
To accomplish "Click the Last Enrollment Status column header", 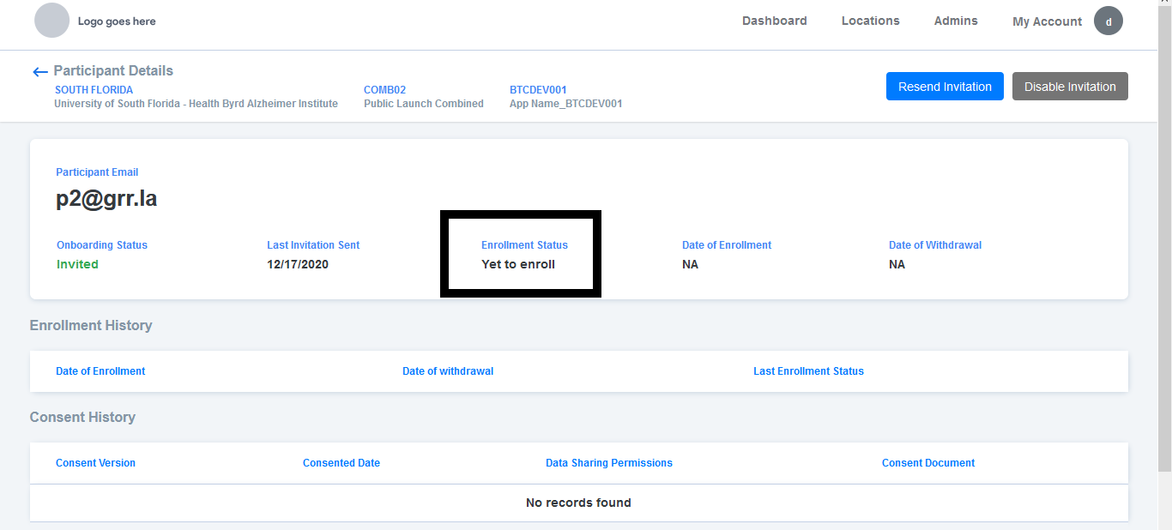I will (x=808, y=371).
